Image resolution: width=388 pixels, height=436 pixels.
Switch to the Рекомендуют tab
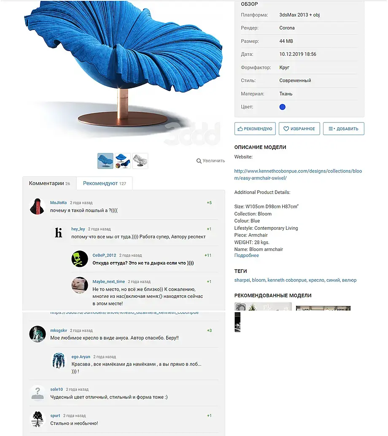click(x=104, y=183)
